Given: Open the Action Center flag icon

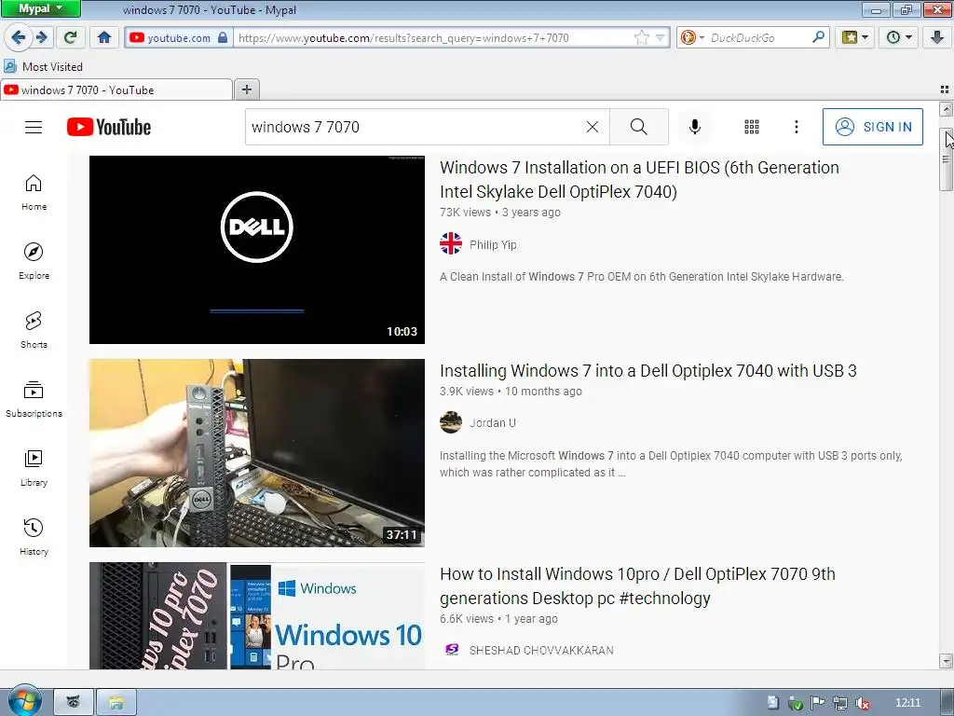Looking at the screenshot, I should 818,703.
